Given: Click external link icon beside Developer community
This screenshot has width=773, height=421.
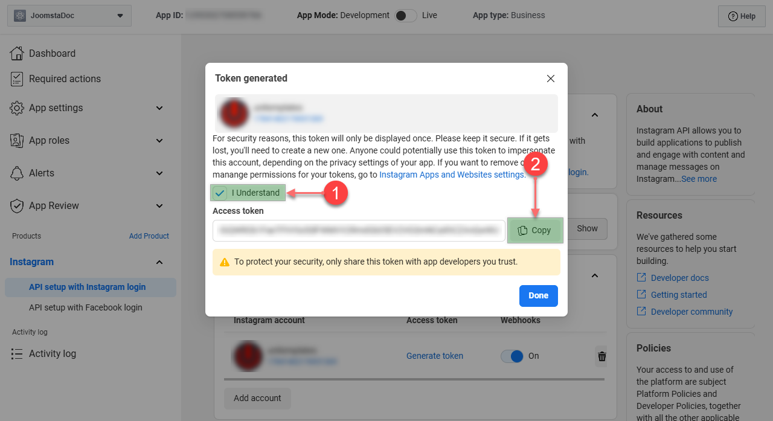Looking at the screenshot, I should (x=641, y=312).
